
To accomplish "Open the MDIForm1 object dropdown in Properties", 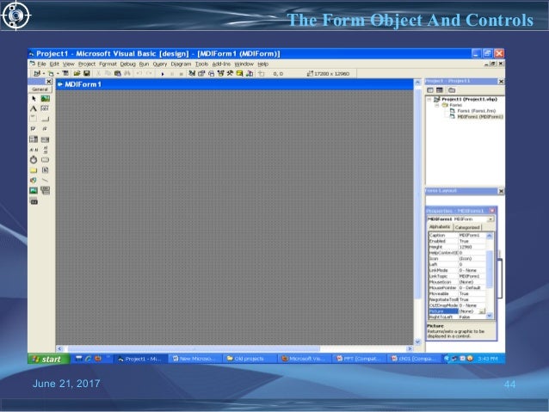I will (x=490, y=219).
